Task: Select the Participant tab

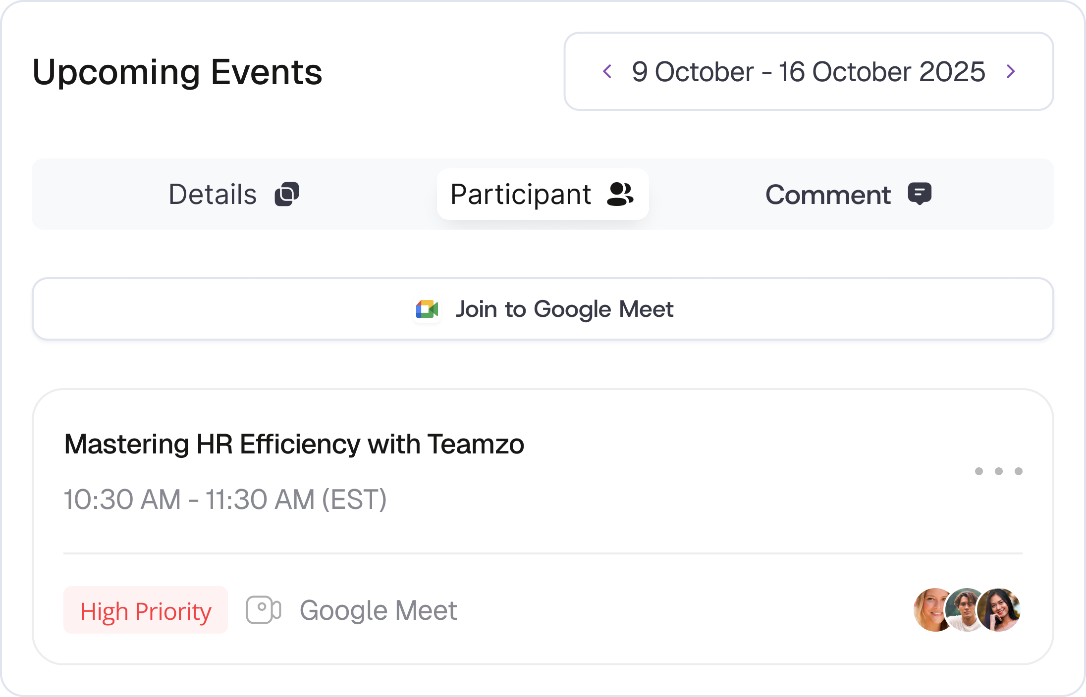Action: [543, 194]
